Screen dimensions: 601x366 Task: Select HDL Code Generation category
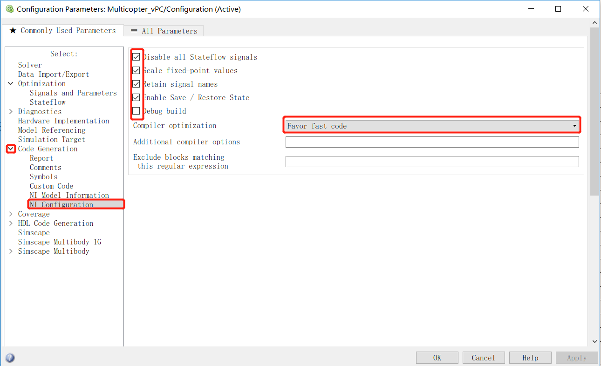[x=55, y=224]
